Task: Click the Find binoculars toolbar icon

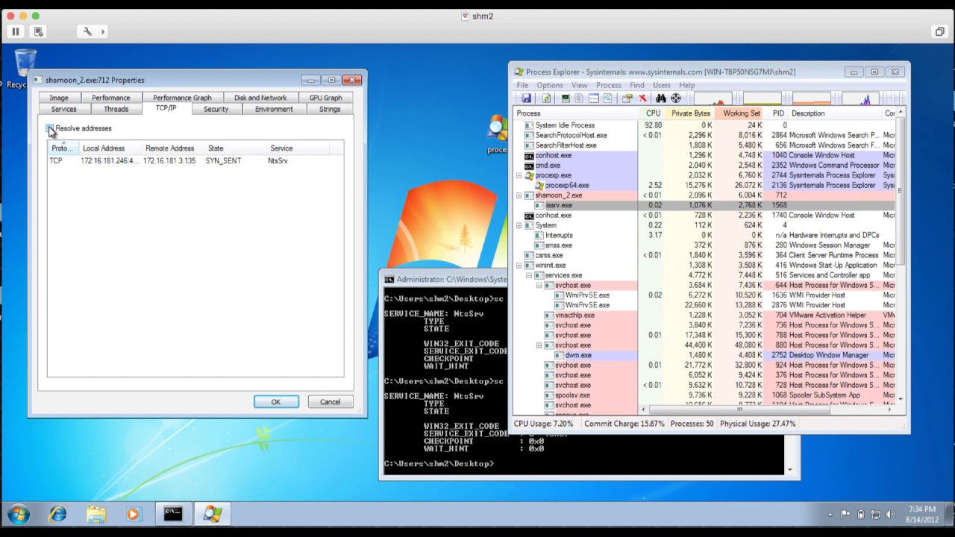Action: tap(660, 98)
